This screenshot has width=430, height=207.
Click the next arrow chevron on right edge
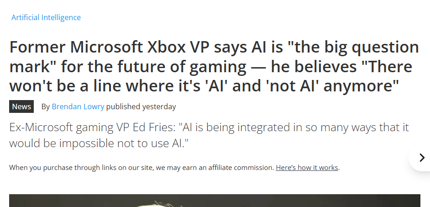422,158
